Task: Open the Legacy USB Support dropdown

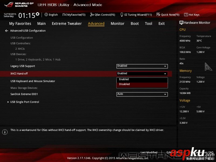Action: pos(142,66)
